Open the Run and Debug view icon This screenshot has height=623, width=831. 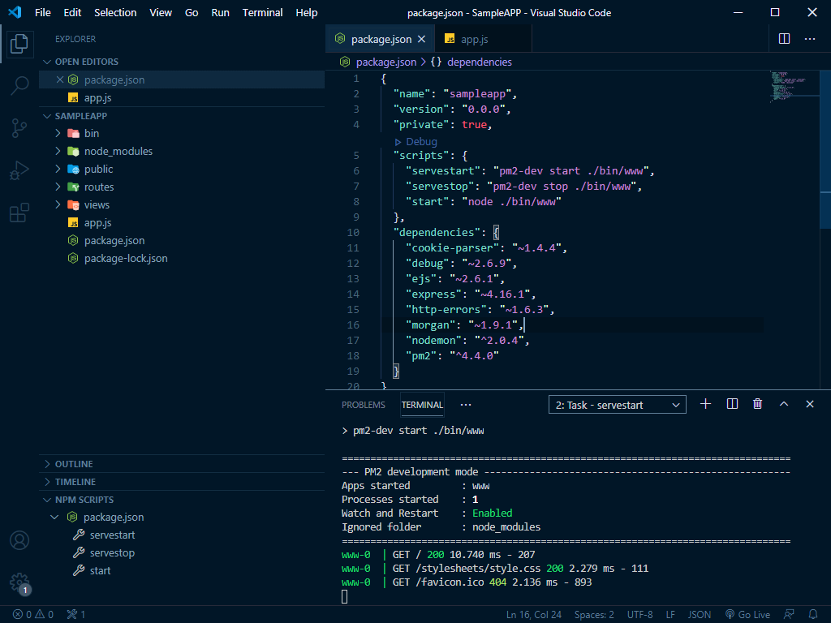click(x=19, y=170)
